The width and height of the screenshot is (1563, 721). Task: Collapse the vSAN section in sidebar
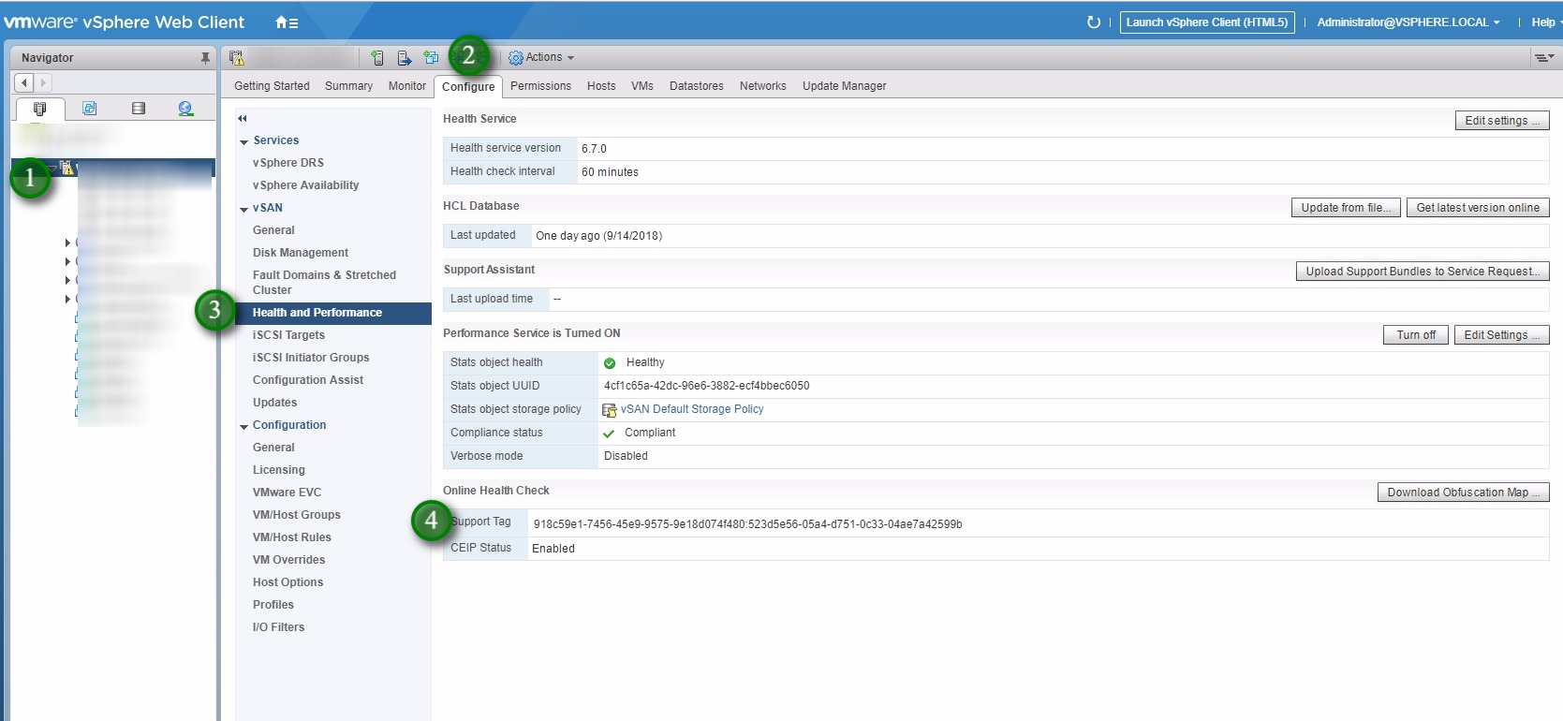click(244, 209)
